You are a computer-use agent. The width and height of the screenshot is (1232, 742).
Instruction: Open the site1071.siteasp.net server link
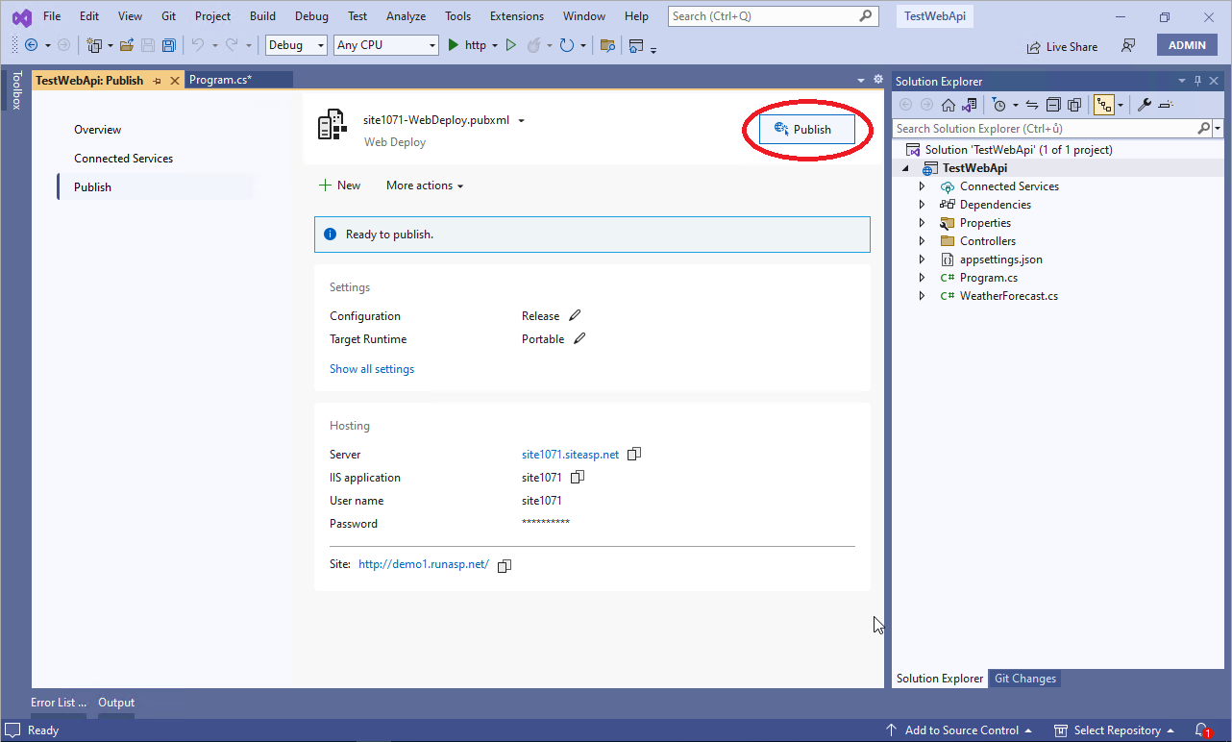570,455
